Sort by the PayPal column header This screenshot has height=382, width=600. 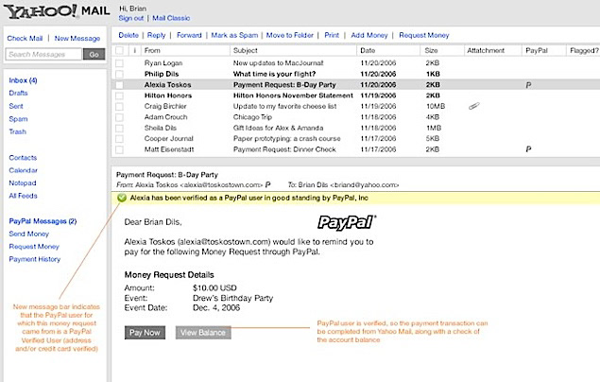pos(537,50)
